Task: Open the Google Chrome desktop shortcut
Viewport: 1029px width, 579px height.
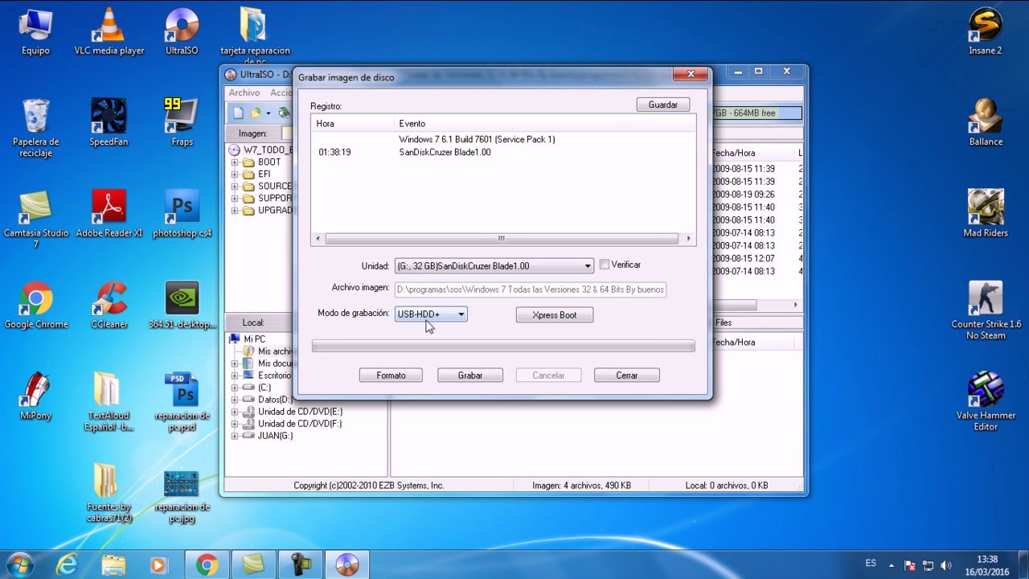Action: pyautogui.click(x=36, y=305)
